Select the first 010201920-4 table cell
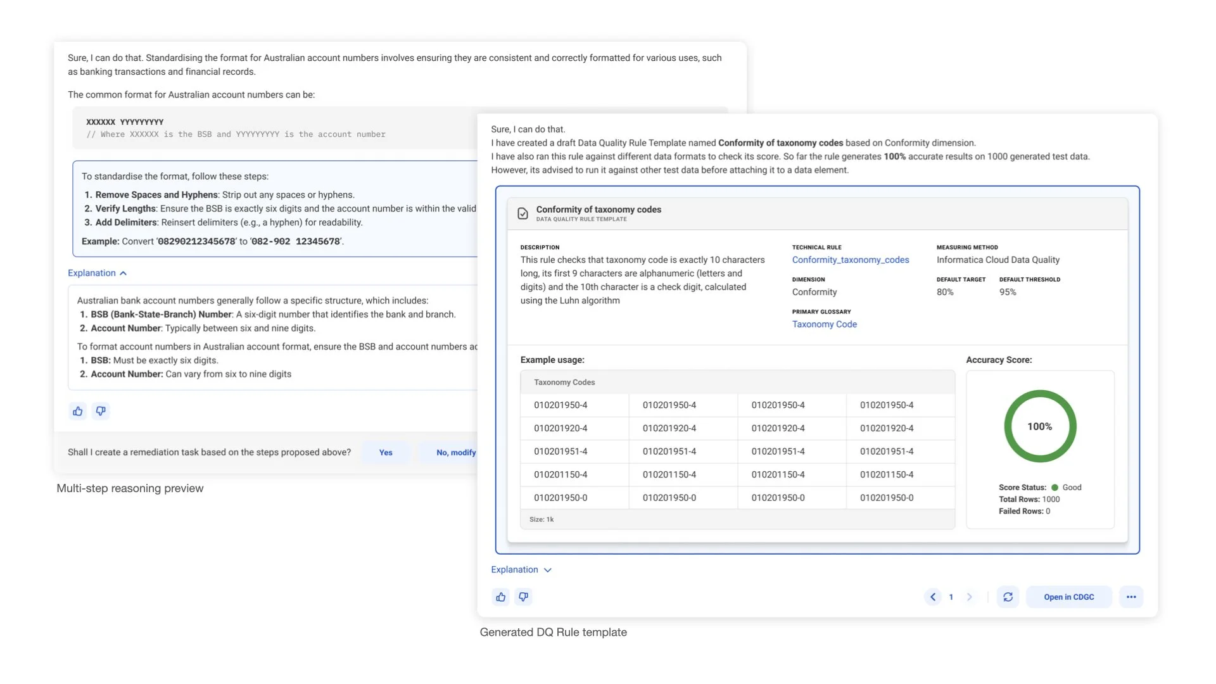1216x684 pixels. (560, 428)
